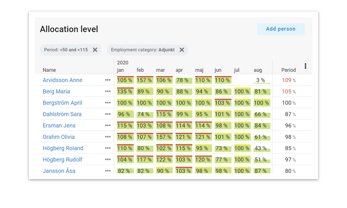The height and width of the screenshot is (208, 347).
Task: Select the jun column header
Action: 217,70
